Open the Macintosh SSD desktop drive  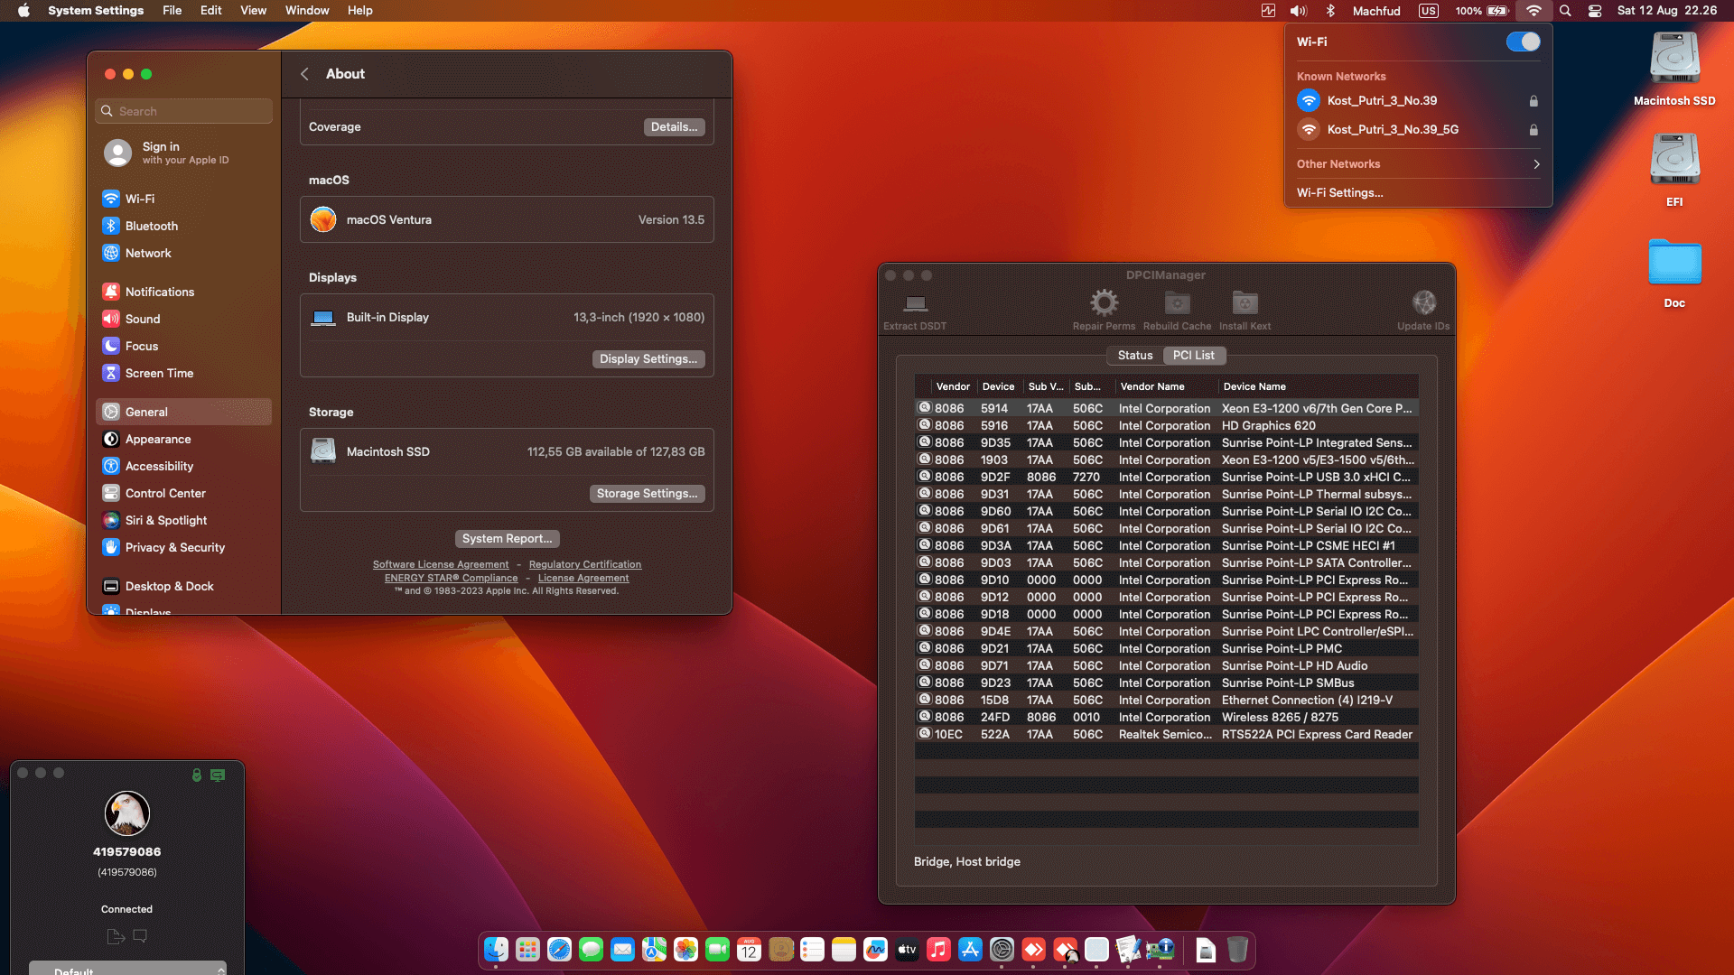1674,69
